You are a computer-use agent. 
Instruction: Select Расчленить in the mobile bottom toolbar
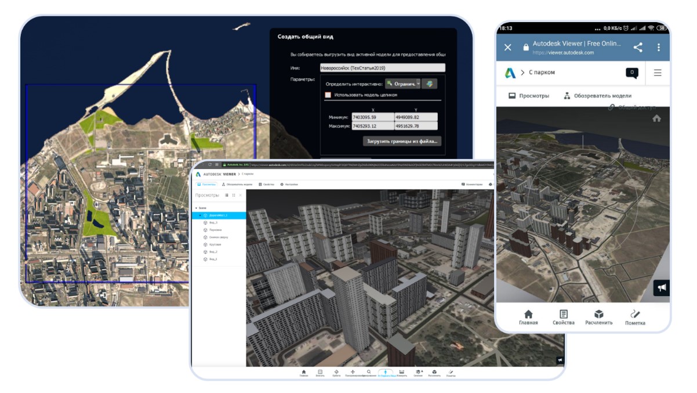[599, 318]
